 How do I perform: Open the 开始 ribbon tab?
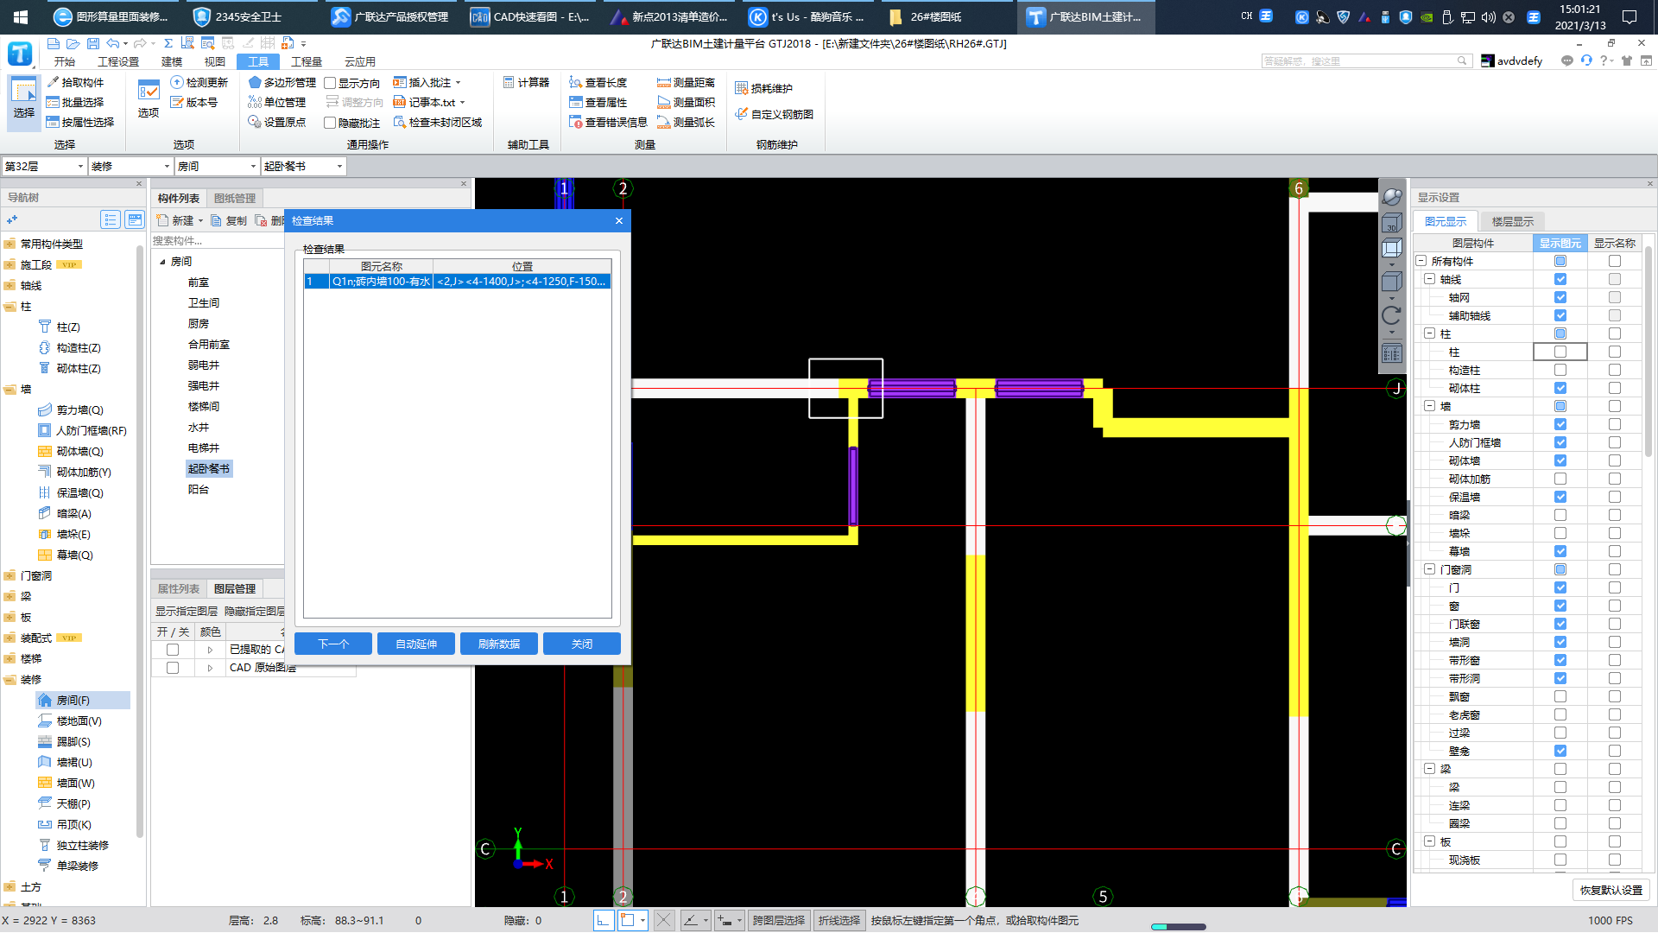65,61
